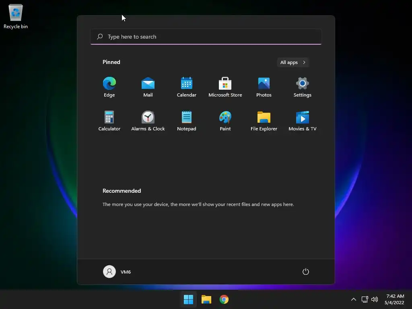Launch the Calculator app
The width and height of the screenshot is (412, 309).
click(x=109, y=121)
